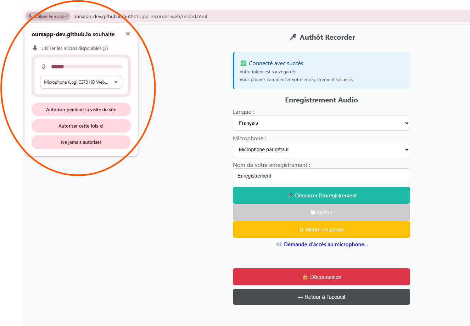Go back via 'Retour à l'accueil'
Screen dimensions: 470x326
[x=321, y=297]
